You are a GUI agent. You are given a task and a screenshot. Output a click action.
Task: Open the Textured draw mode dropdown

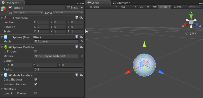102,7
